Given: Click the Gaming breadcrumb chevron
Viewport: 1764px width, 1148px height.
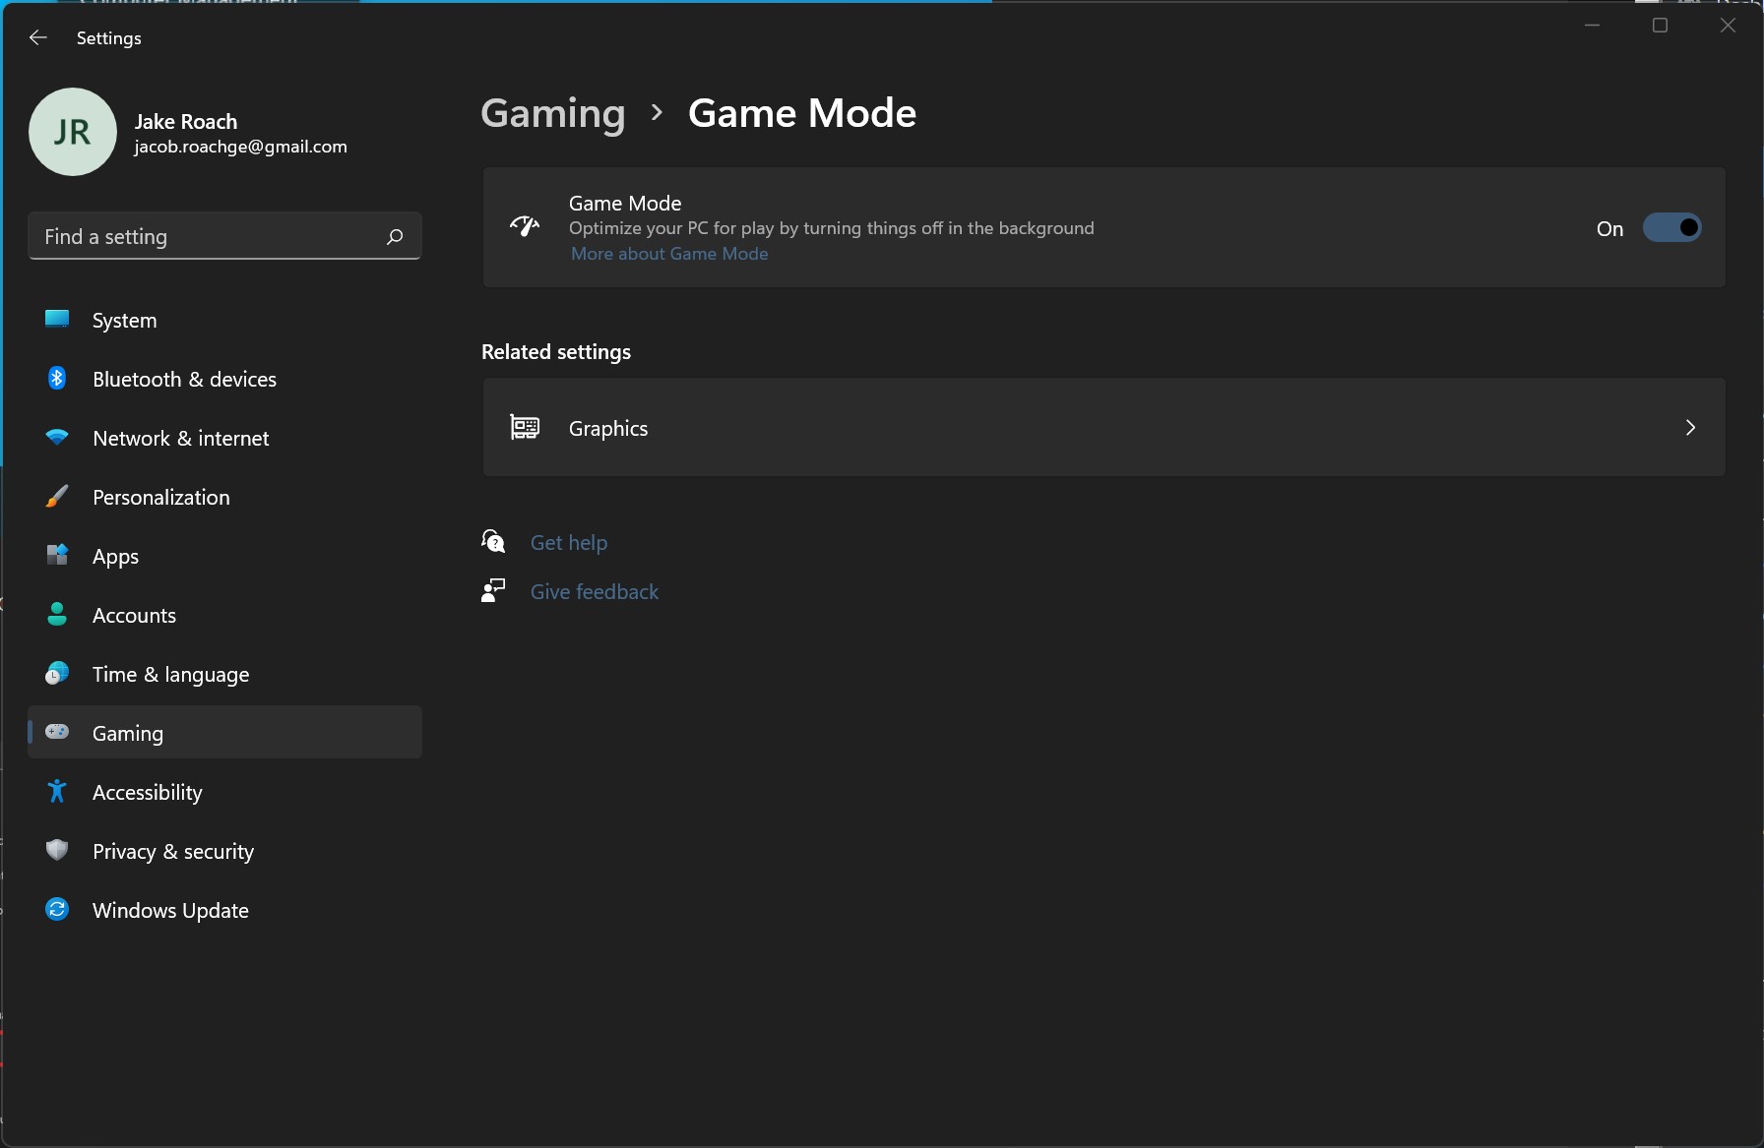Looking at the screenshot, I should click(x=656, y=112).
